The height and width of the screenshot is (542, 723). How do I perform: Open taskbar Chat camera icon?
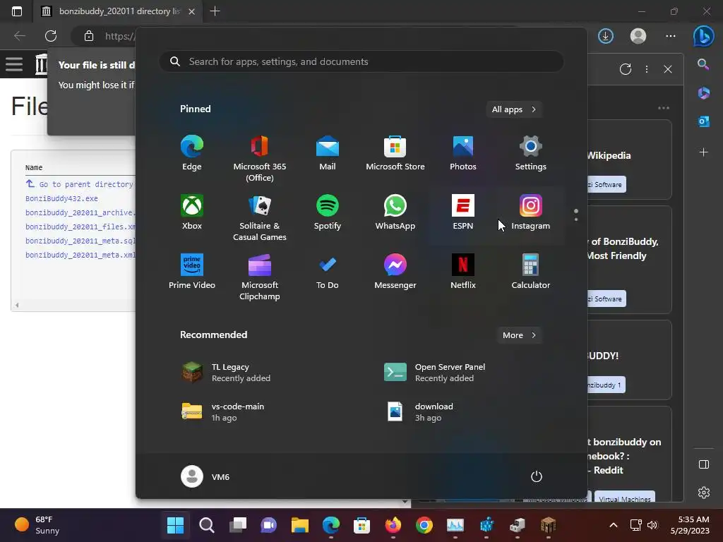(269, 525)
